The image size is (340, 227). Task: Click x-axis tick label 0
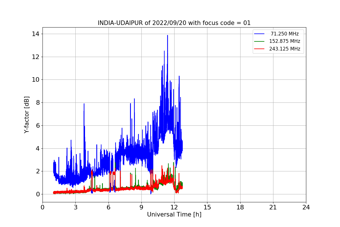pos(42,207)
